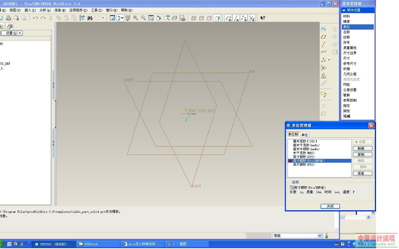Switch to wireframe display mode

coord(194,18)
